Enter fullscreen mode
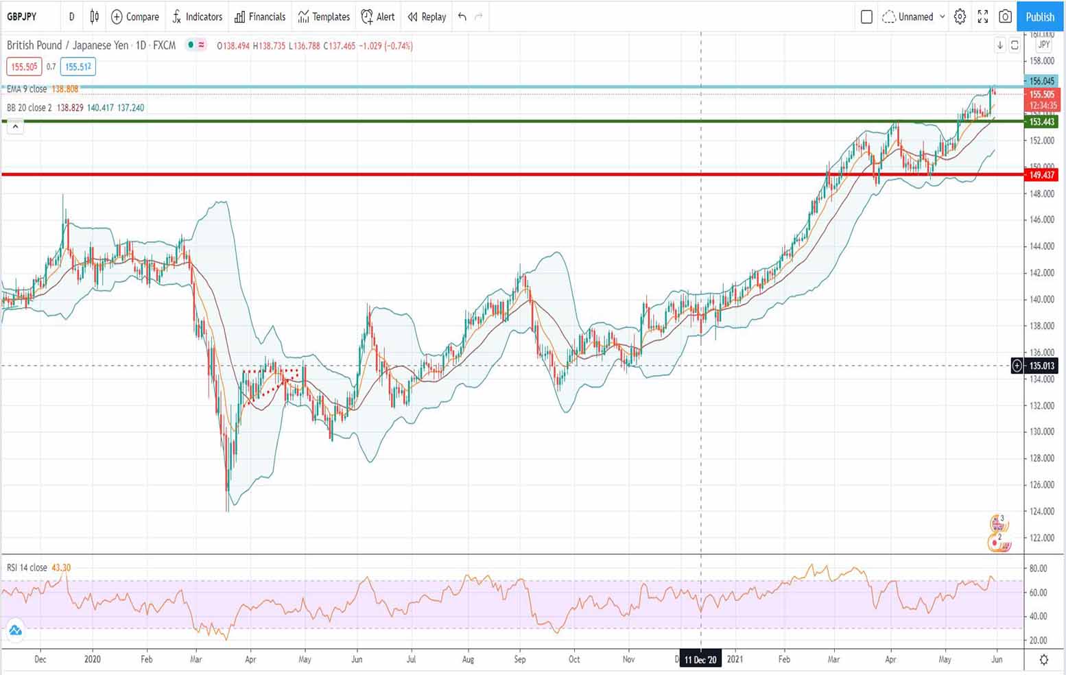 (982, 16)
